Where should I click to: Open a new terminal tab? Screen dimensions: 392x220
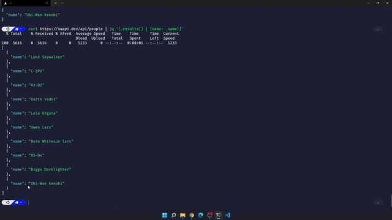[55, 3]
